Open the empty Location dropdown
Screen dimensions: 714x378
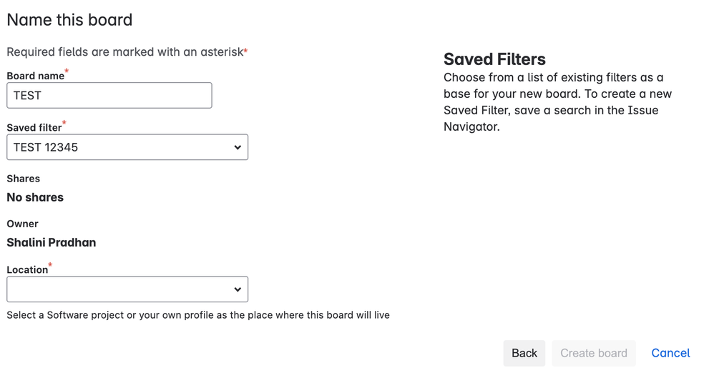(x=122, y=289)
